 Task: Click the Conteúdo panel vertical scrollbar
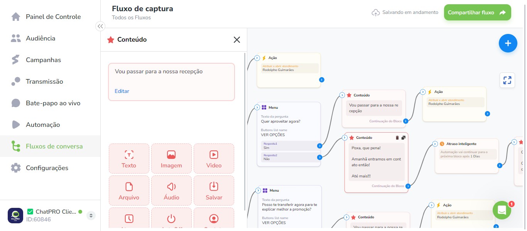245,131
